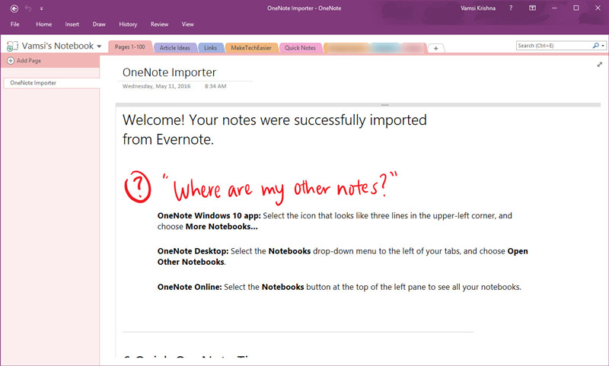The height and width of the screenshot is (366, 609).
Task: Switch to Article Ideas section tab
Action: [175, 48]
